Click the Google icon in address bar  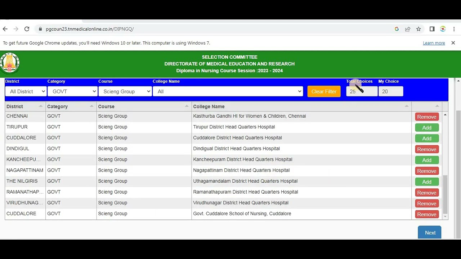point(397,29)
